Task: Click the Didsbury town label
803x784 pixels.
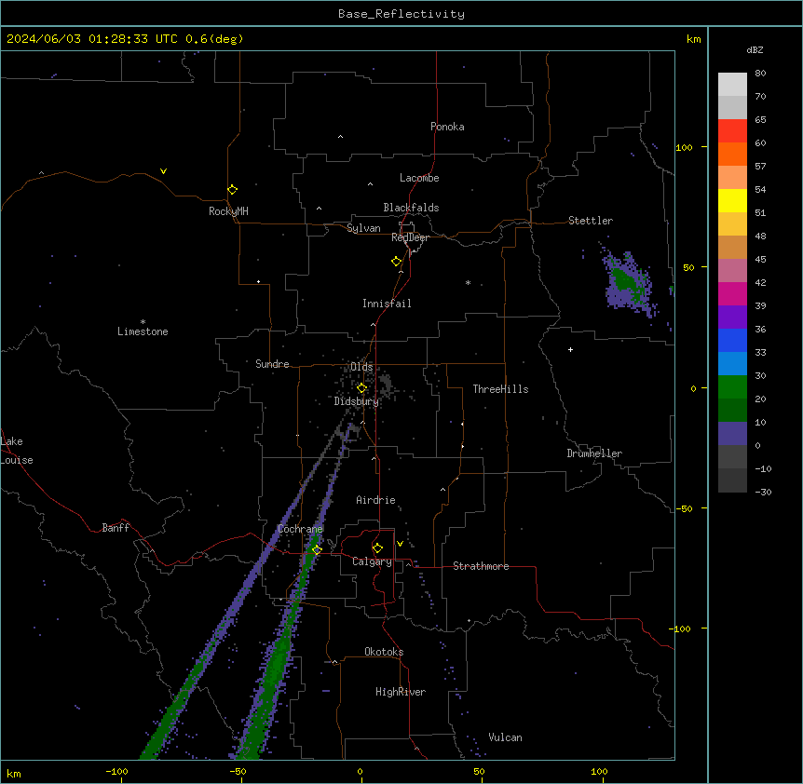Action: pos(356,401)
